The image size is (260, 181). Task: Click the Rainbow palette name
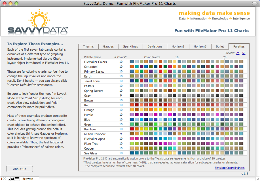(90, 129)
